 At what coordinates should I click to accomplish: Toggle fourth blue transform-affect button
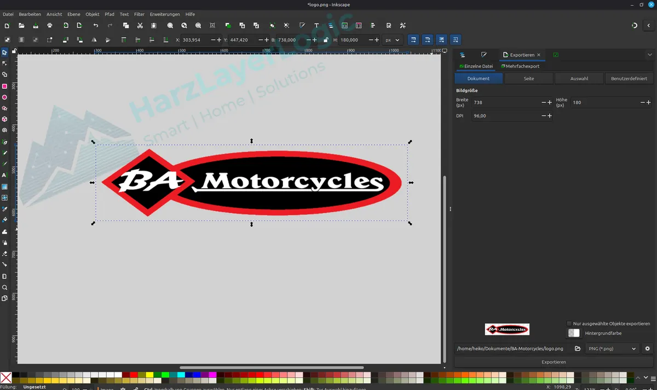pos(456,40)
